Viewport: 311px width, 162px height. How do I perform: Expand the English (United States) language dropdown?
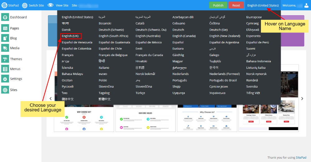(263, 5)
